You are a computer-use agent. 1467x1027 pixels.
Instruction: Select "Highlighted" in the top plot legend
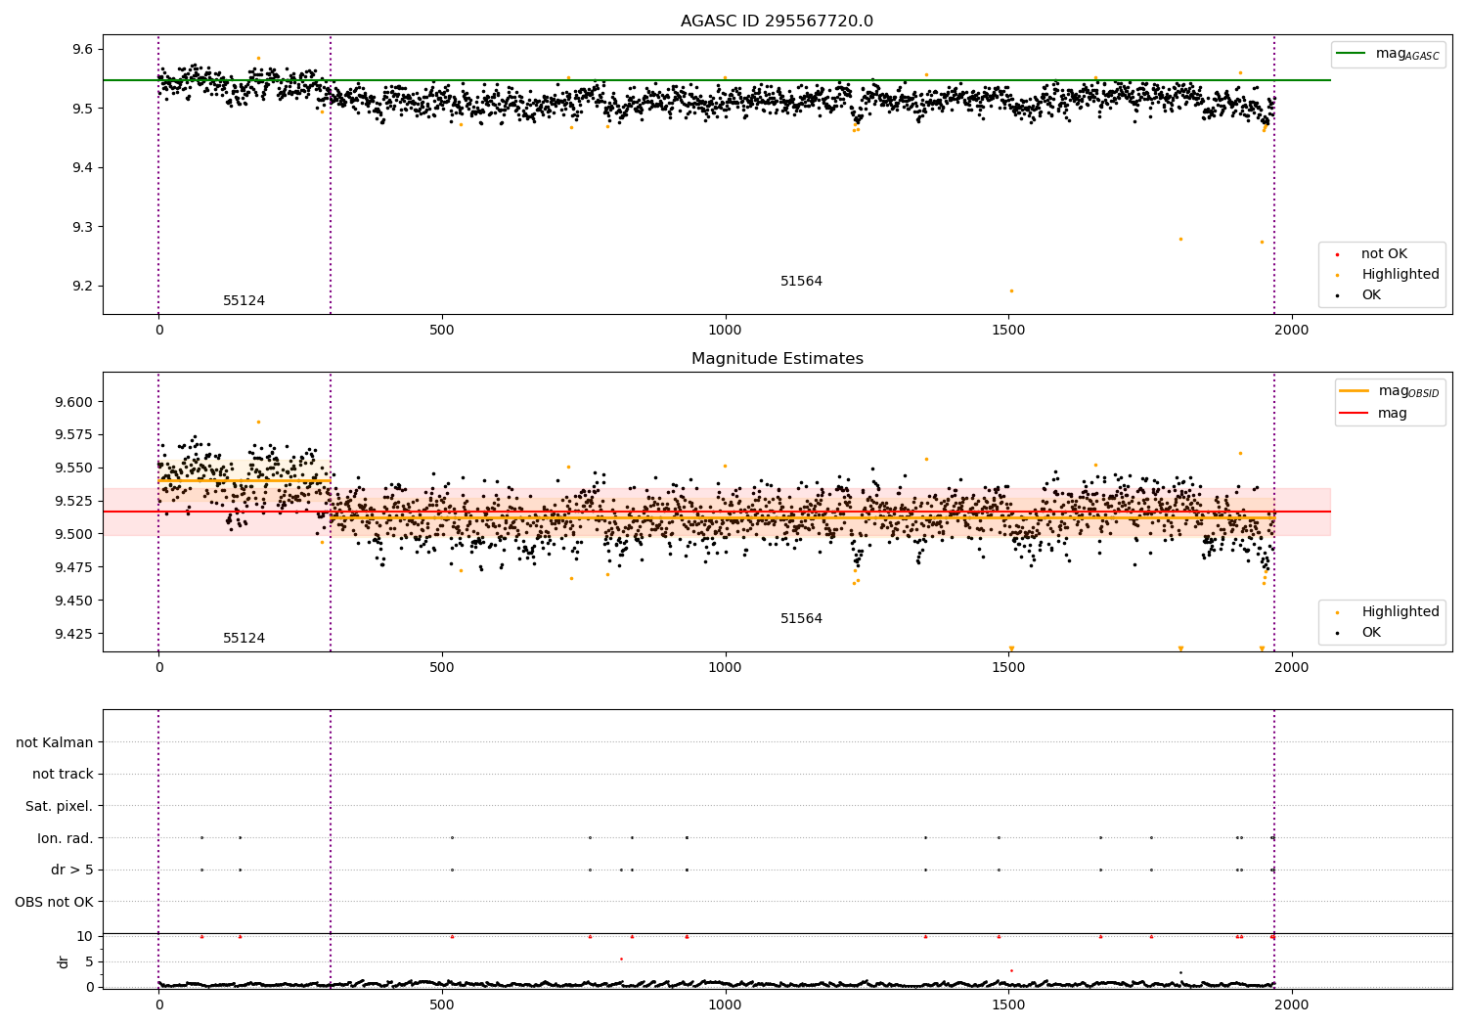pyautogui.click(x=1400, y=275)
